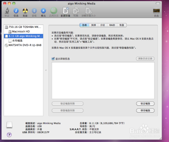Click the Verify (验证) microscope toolbar icon
This screenshot has width=169, height=142.
pos(7,11)
